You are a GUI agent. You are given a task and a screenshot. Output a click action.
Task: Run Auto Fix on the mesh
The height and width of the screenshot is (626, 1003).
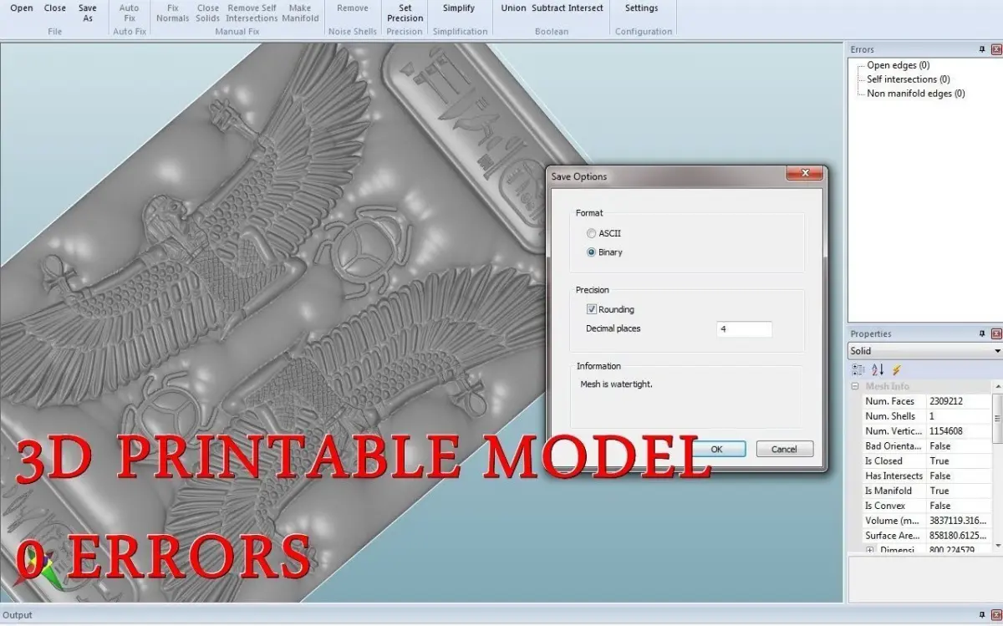[x=130, y=13]
